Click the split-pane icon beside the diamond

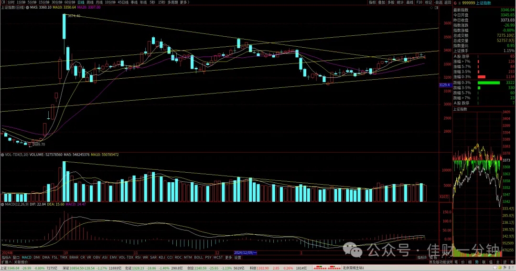pos(436,8)
